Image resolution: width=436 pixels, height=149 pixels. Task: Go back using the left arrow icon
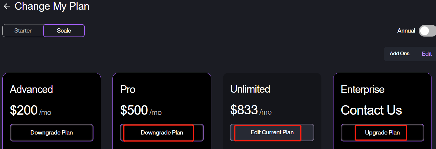click(7, 6)
